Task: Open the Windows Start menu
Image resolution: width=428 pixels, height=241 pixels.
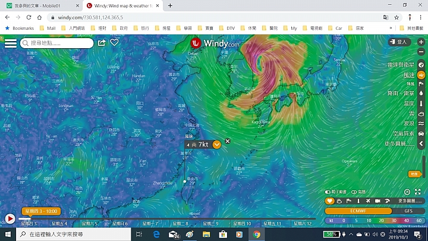Action: coord(8,234)
